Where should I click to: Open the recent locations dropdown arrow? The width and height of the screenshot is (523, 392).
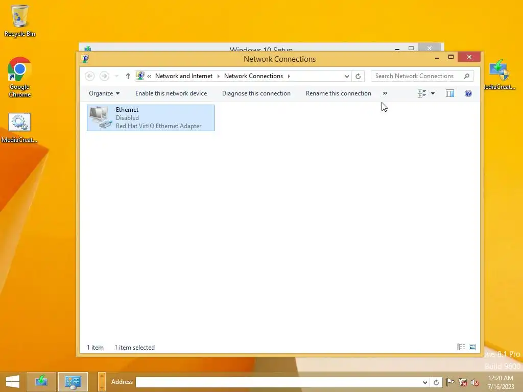(x=116, y=77)
